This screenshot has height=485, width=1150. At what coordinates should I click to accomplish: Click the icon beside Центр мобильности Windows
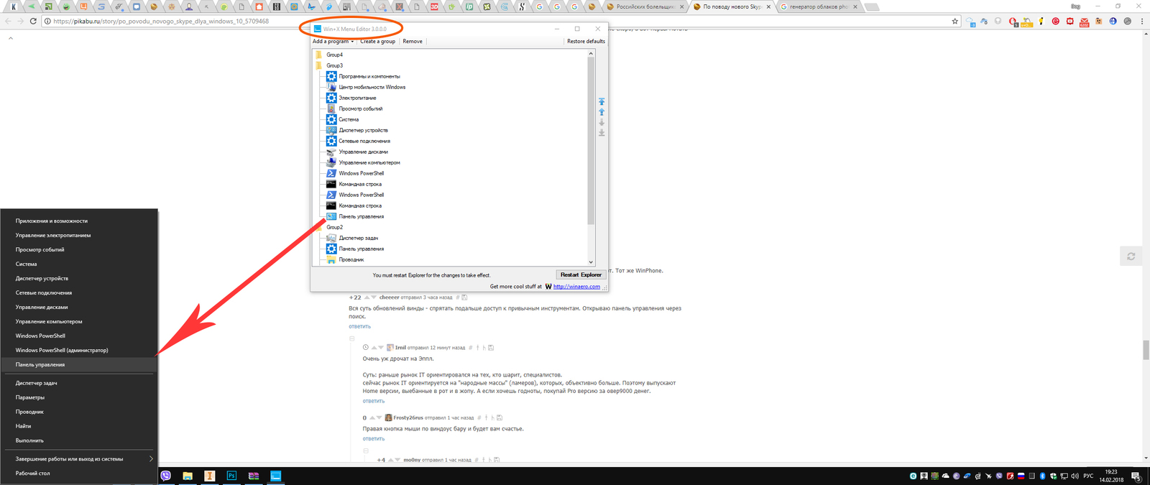tap(331, 87)
